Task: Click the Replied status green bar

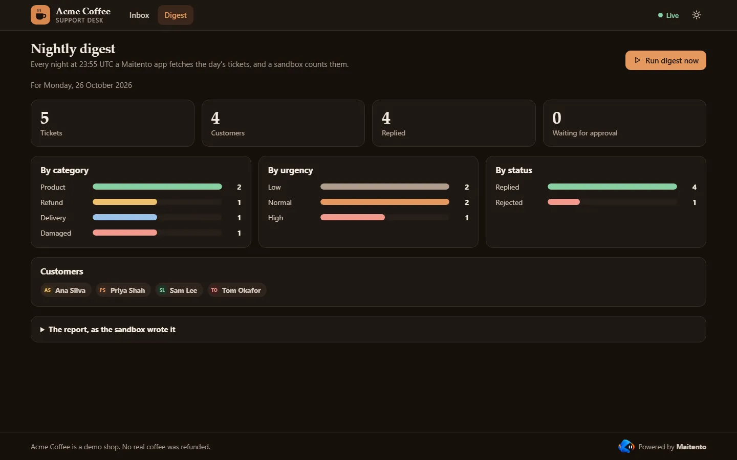Action: pyautogui.click(x=612, y=187)
